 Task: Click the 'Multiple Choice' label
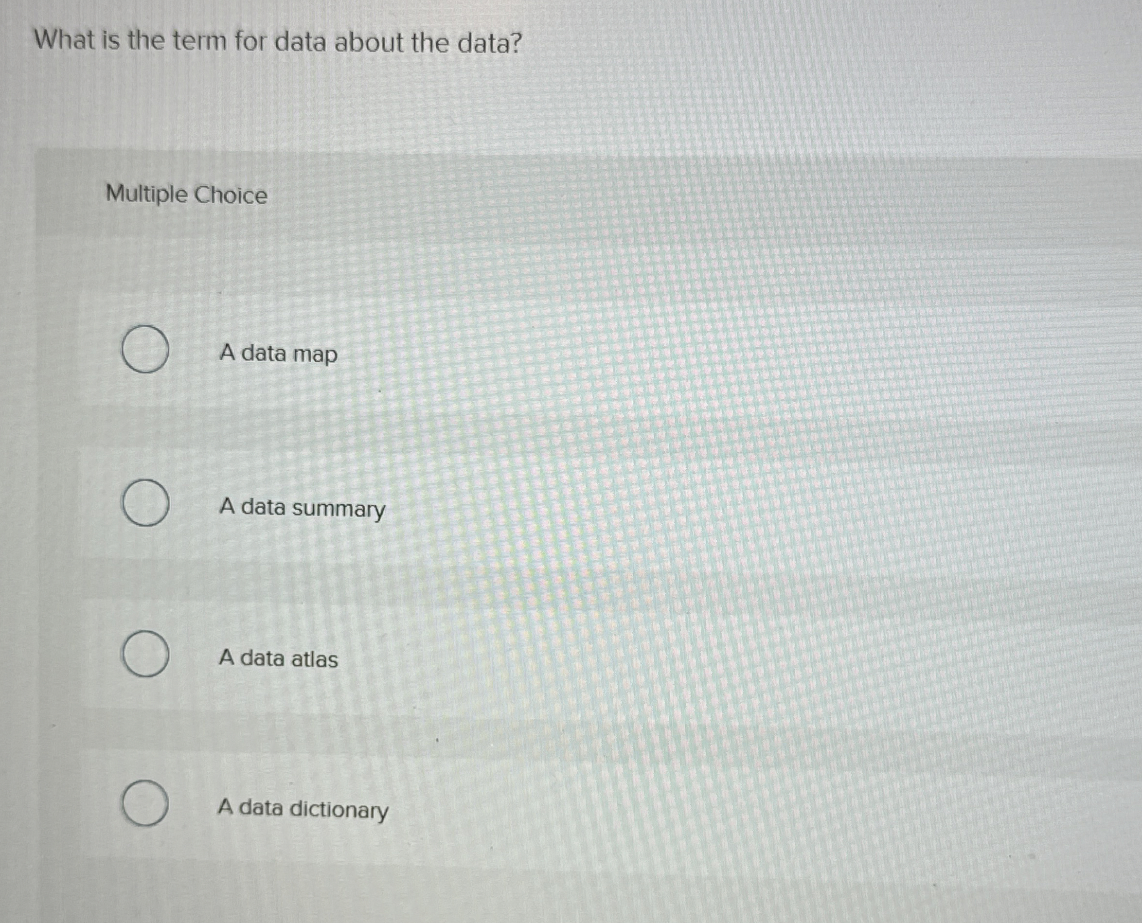coord(185,195)
